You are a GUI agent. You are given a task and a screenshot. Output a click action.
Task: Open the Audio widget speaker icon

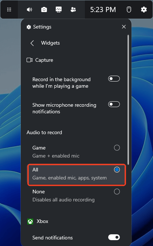point(30,10)
